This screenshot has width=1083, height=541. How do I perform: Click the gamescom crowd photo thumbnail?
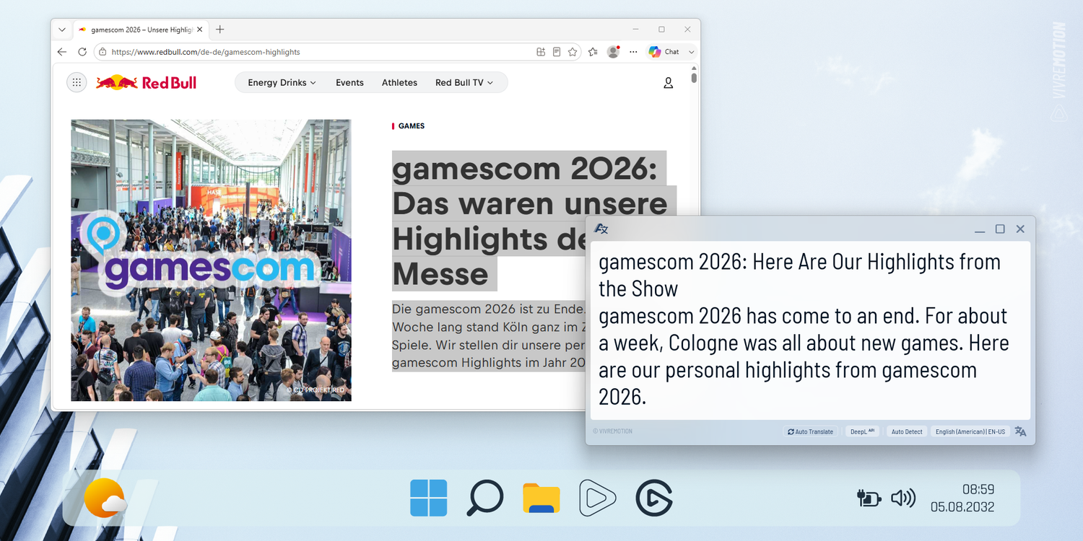pyautogui.click(x=211, y=260)
